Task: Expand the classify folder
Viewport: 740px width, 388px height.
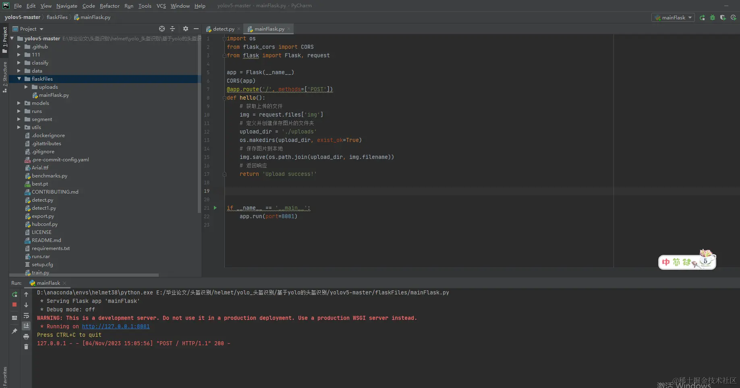Action: click(x=19, y=63)
